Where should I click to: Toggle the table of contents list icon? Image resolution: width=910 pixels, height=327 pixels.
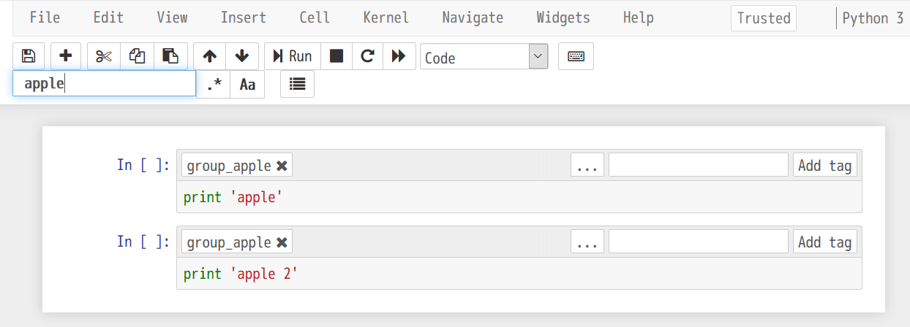click(x=297, y=84)
